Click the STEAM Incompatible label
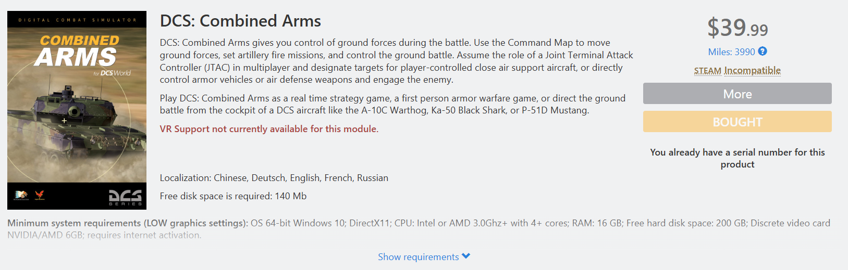 point(737,71)
